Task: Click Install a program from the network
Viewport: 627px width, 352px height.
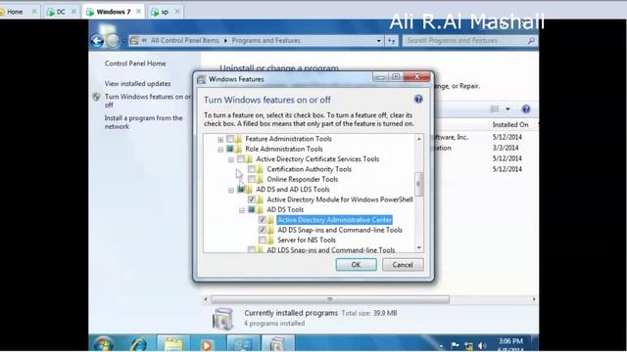Action: (144, 122)
